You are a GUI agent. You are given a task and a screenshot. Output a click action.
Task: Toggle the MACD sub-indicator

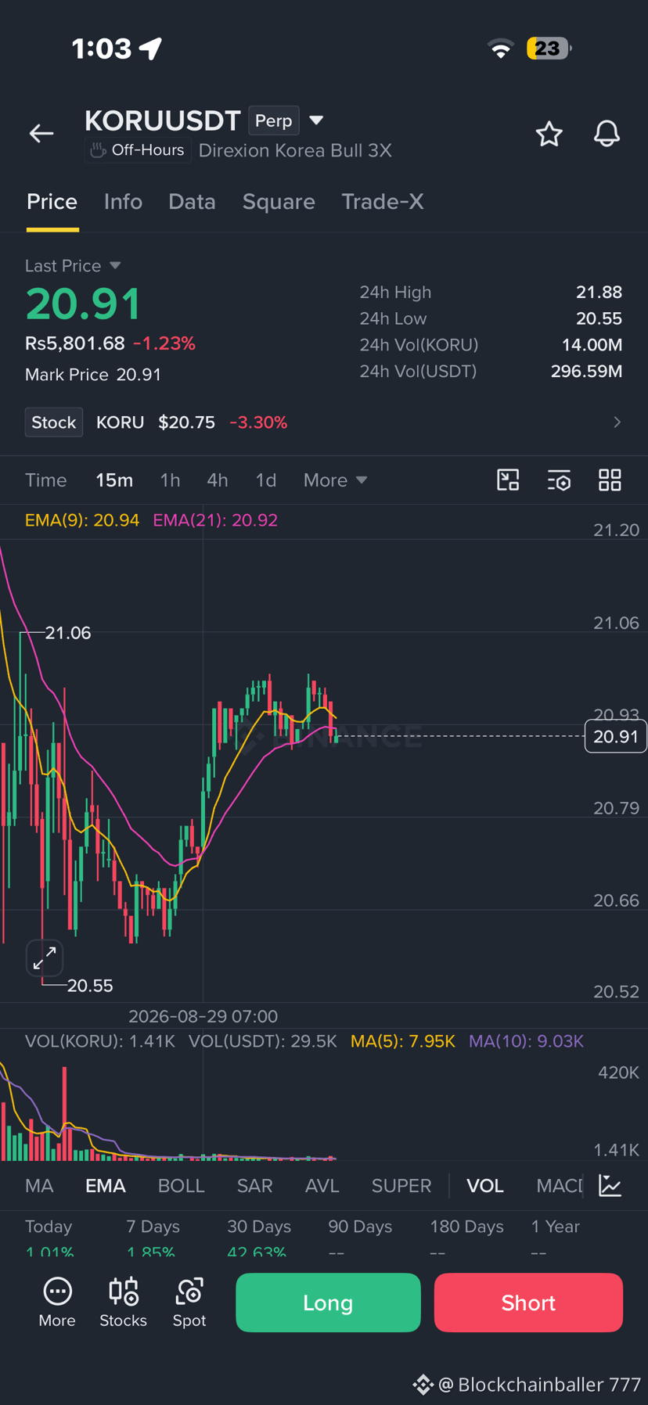(x=560, y=1186)
